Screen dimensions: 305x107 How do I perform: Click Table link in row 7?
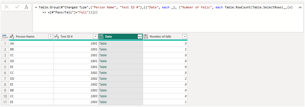103,79
